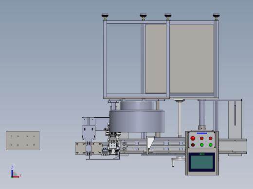Click the red X axis arrow of the triad
This screenshot has width=253, height=189.
point(16,177)
